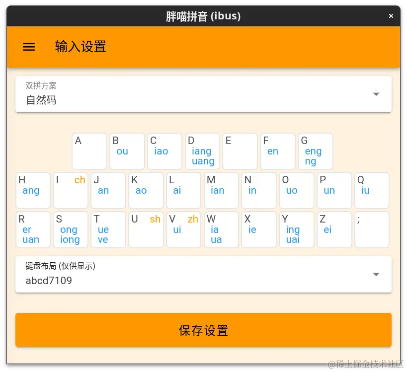Click the M key mapped to ian

[x=221, y=190]
